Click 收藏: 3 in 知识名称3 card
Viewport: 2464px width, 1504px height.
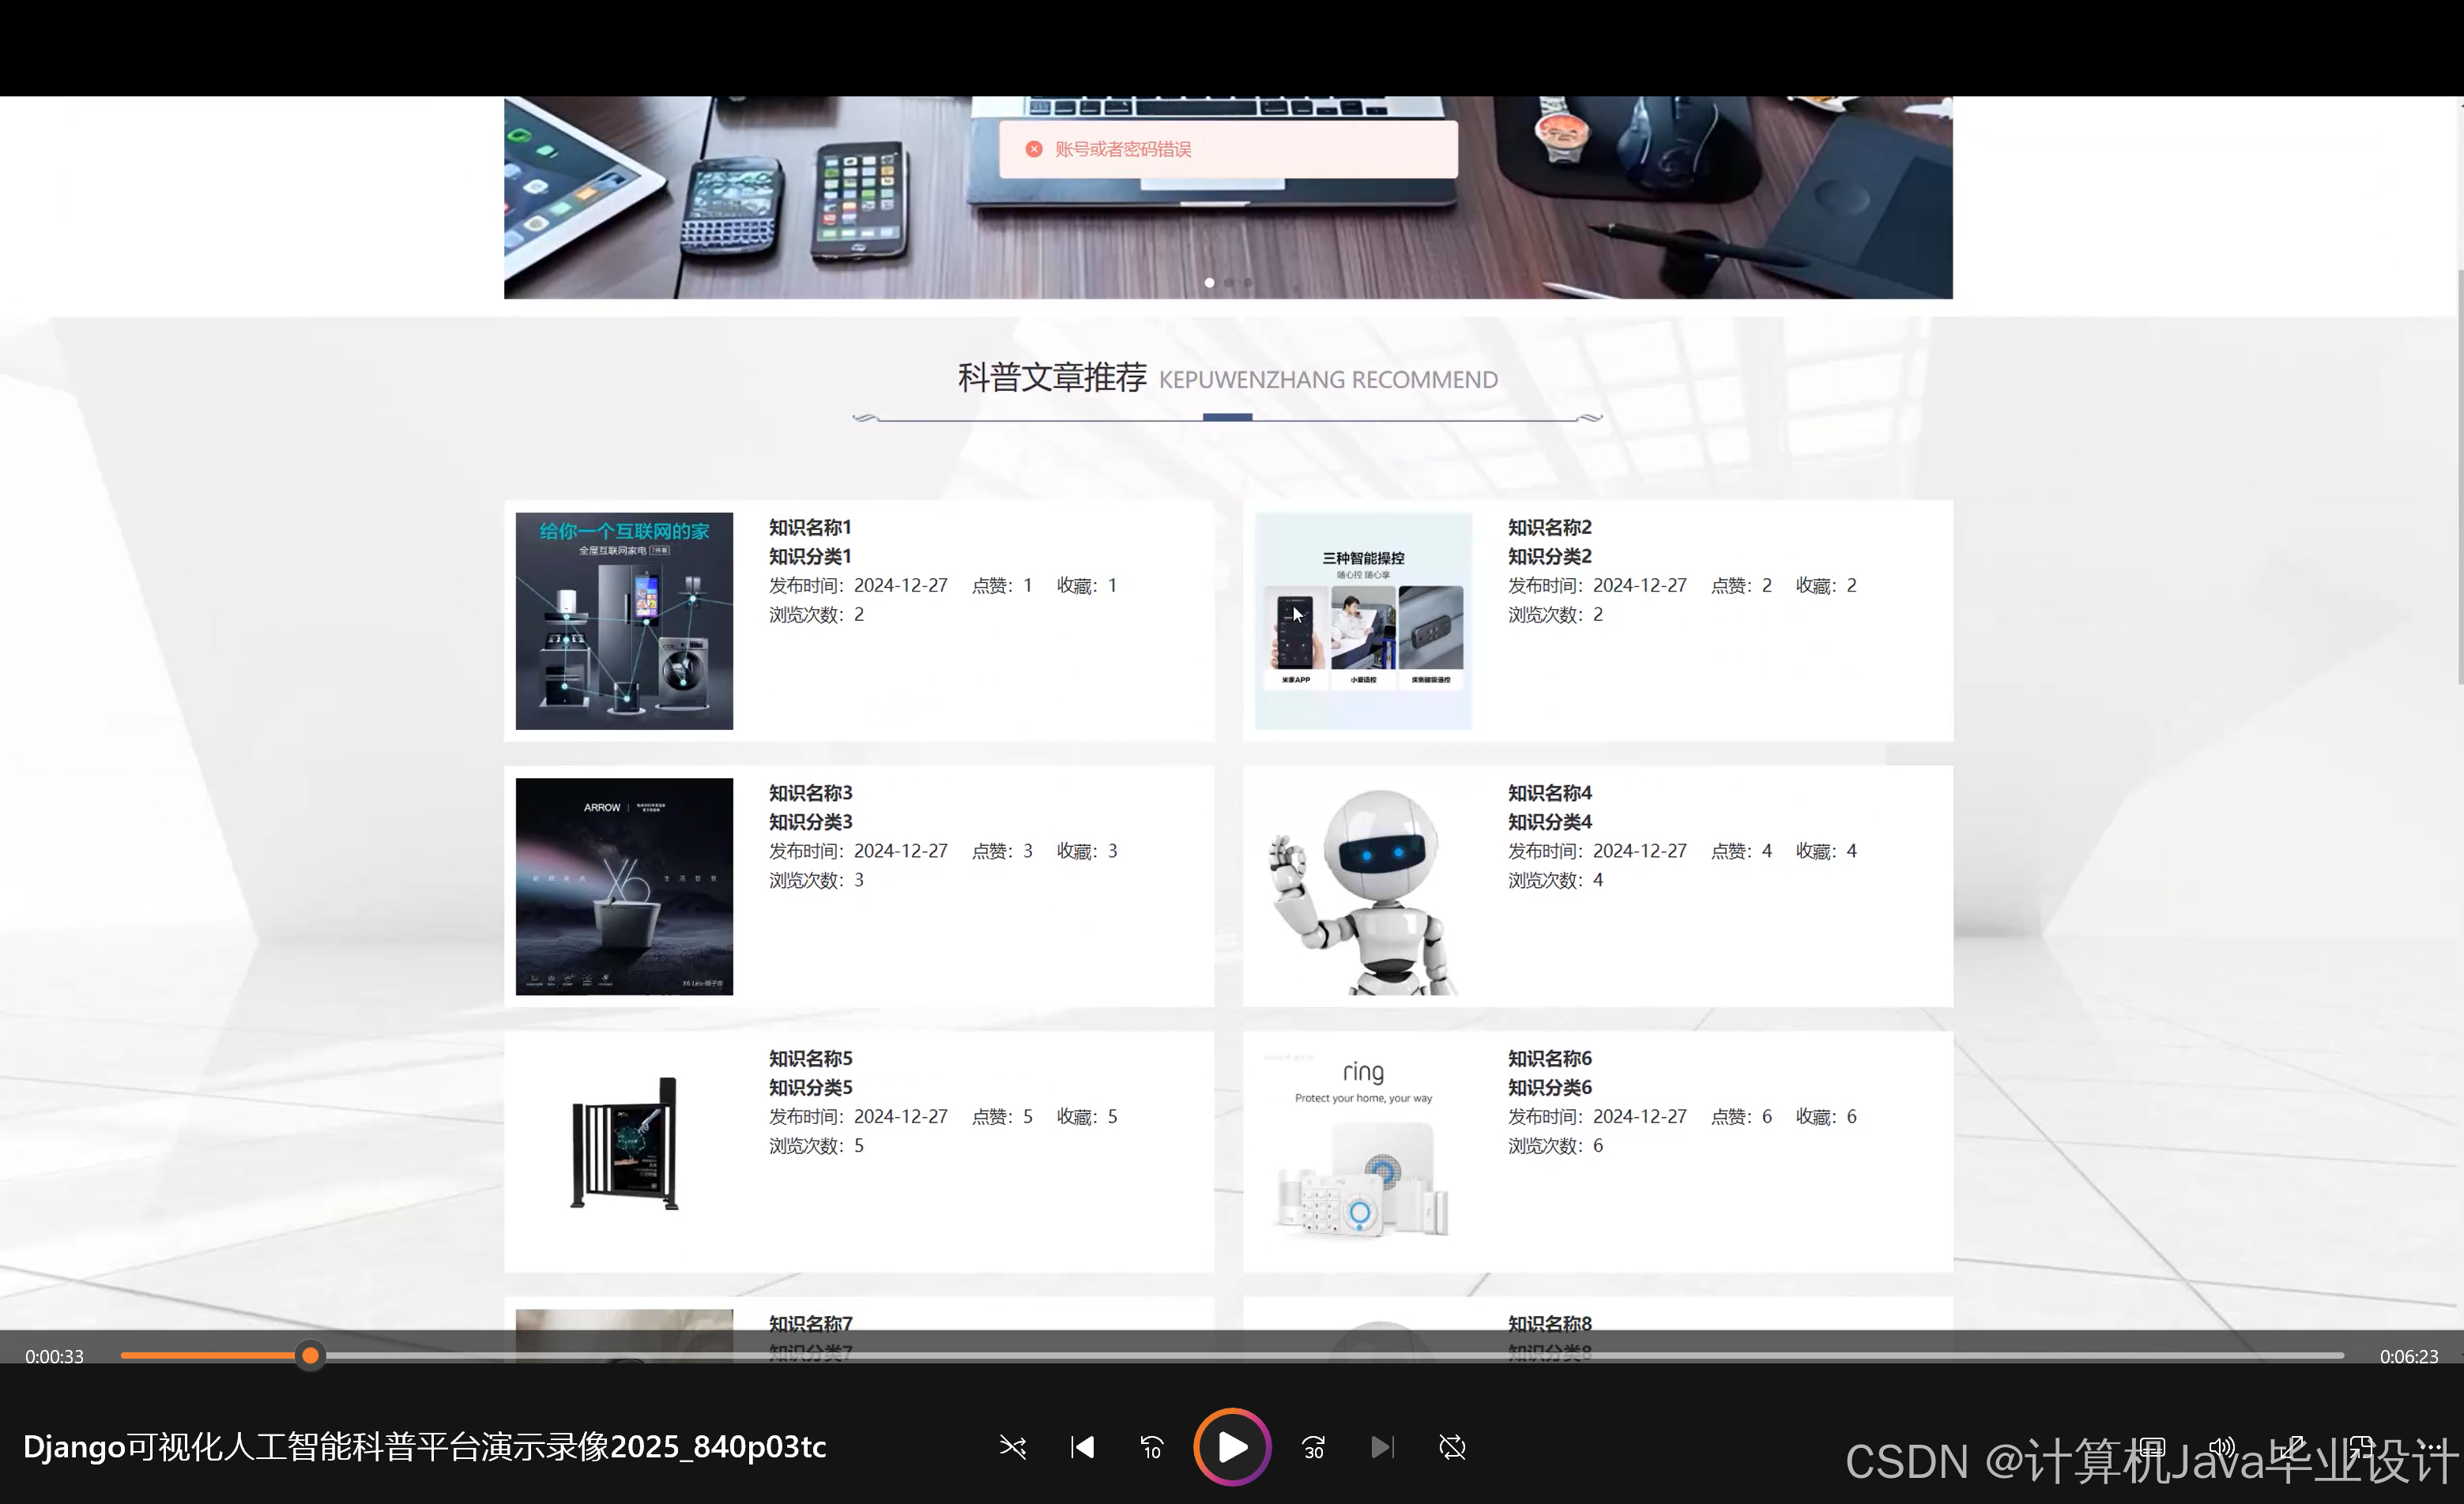click(x=1087, y=851)
